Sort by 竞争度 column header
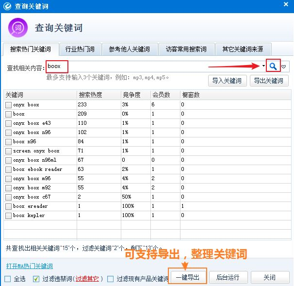Viewport: 294px width, 286px height. tap(136, 95)
